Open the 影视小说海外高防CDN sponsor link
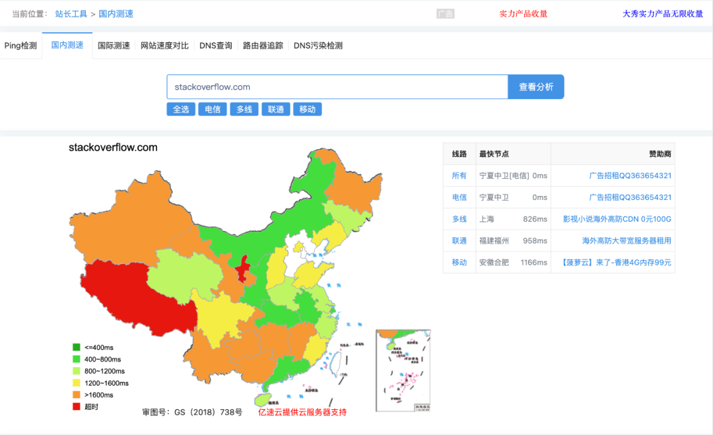Screen dimensions: 713x435 coord(617,219)
